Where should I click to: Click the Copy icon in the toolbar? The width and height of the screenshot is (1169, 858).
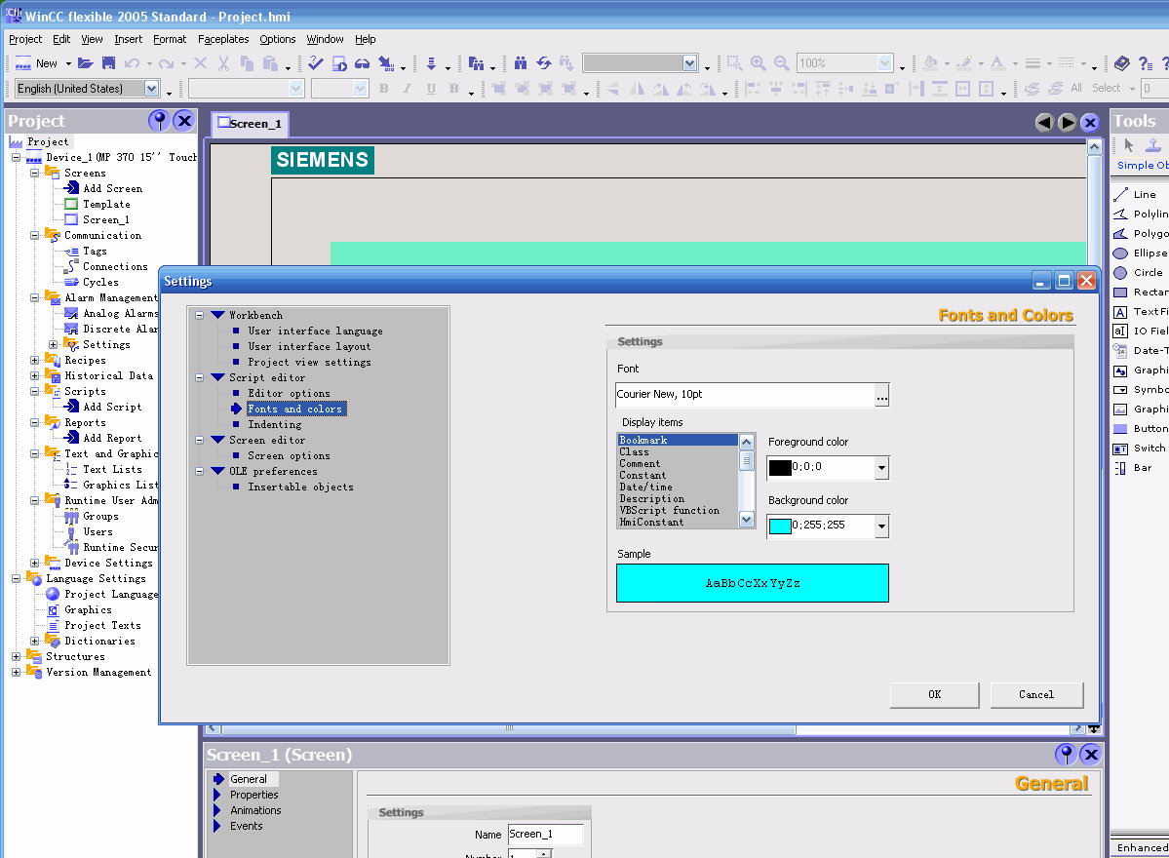click(x=247, y=63)
